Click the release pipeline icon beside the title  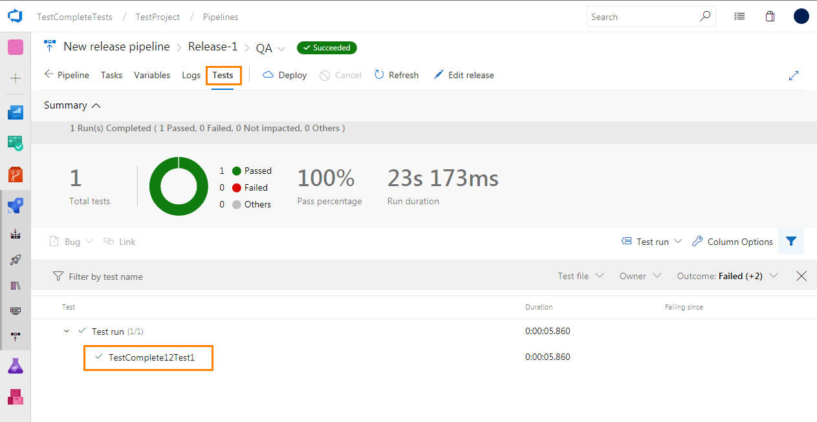click(50, 46)
